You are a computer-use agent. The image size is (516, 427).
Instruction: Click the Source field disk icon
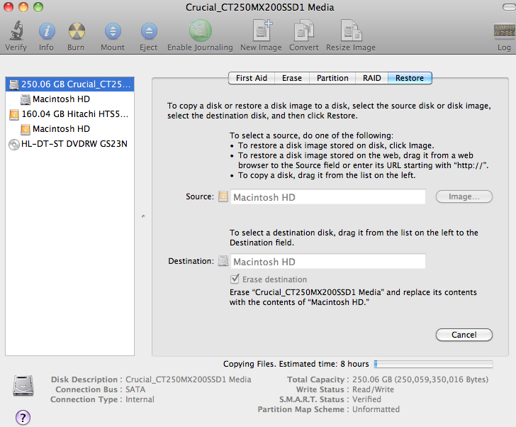click(x=223, y=197)
